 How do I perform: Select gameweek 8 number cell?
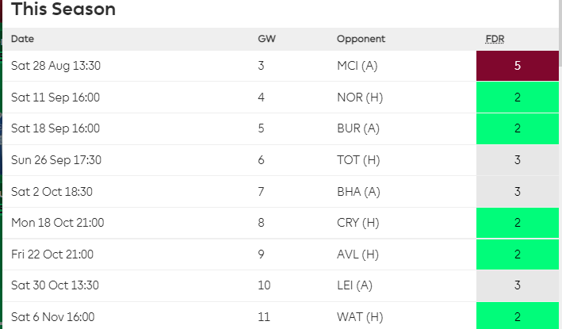(261, 223)
